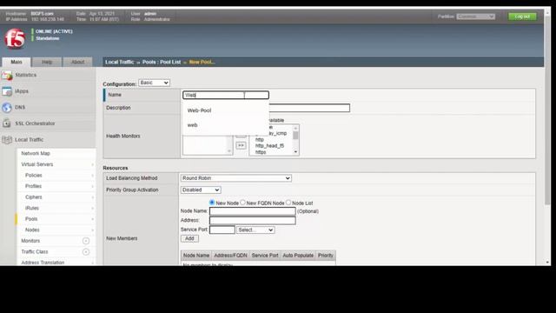
Task: Click the plus icon beside Traffic Class
Action: (86, 252)
